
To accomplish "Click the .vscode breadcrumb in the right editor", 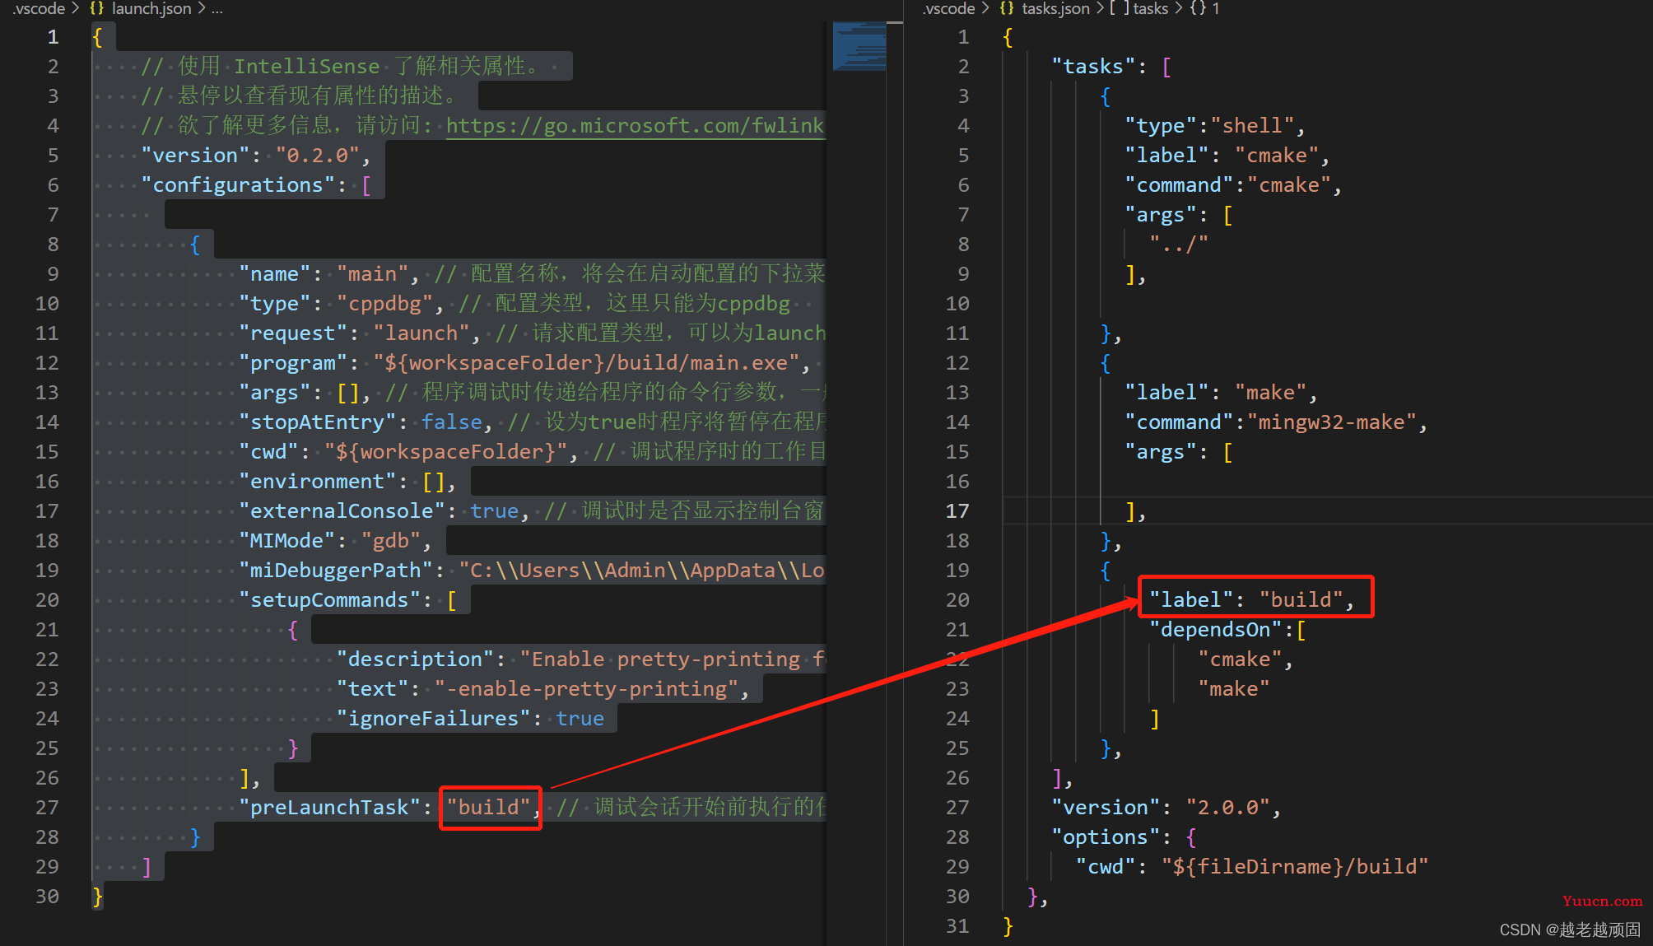I will 948,8.
